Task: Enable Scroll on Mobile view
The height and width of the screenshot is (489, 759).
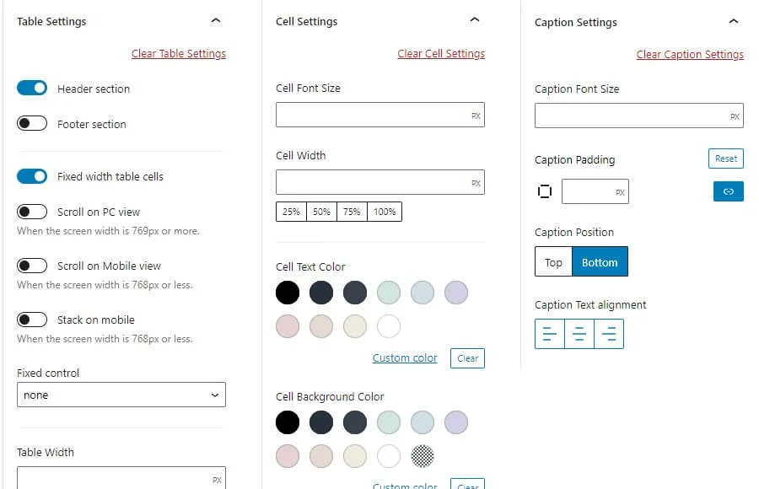Action: click(x=32, y=266)
